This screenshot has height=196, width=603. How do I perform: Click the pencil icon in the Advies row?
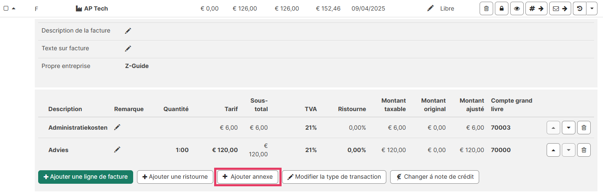tap(117, 150)
